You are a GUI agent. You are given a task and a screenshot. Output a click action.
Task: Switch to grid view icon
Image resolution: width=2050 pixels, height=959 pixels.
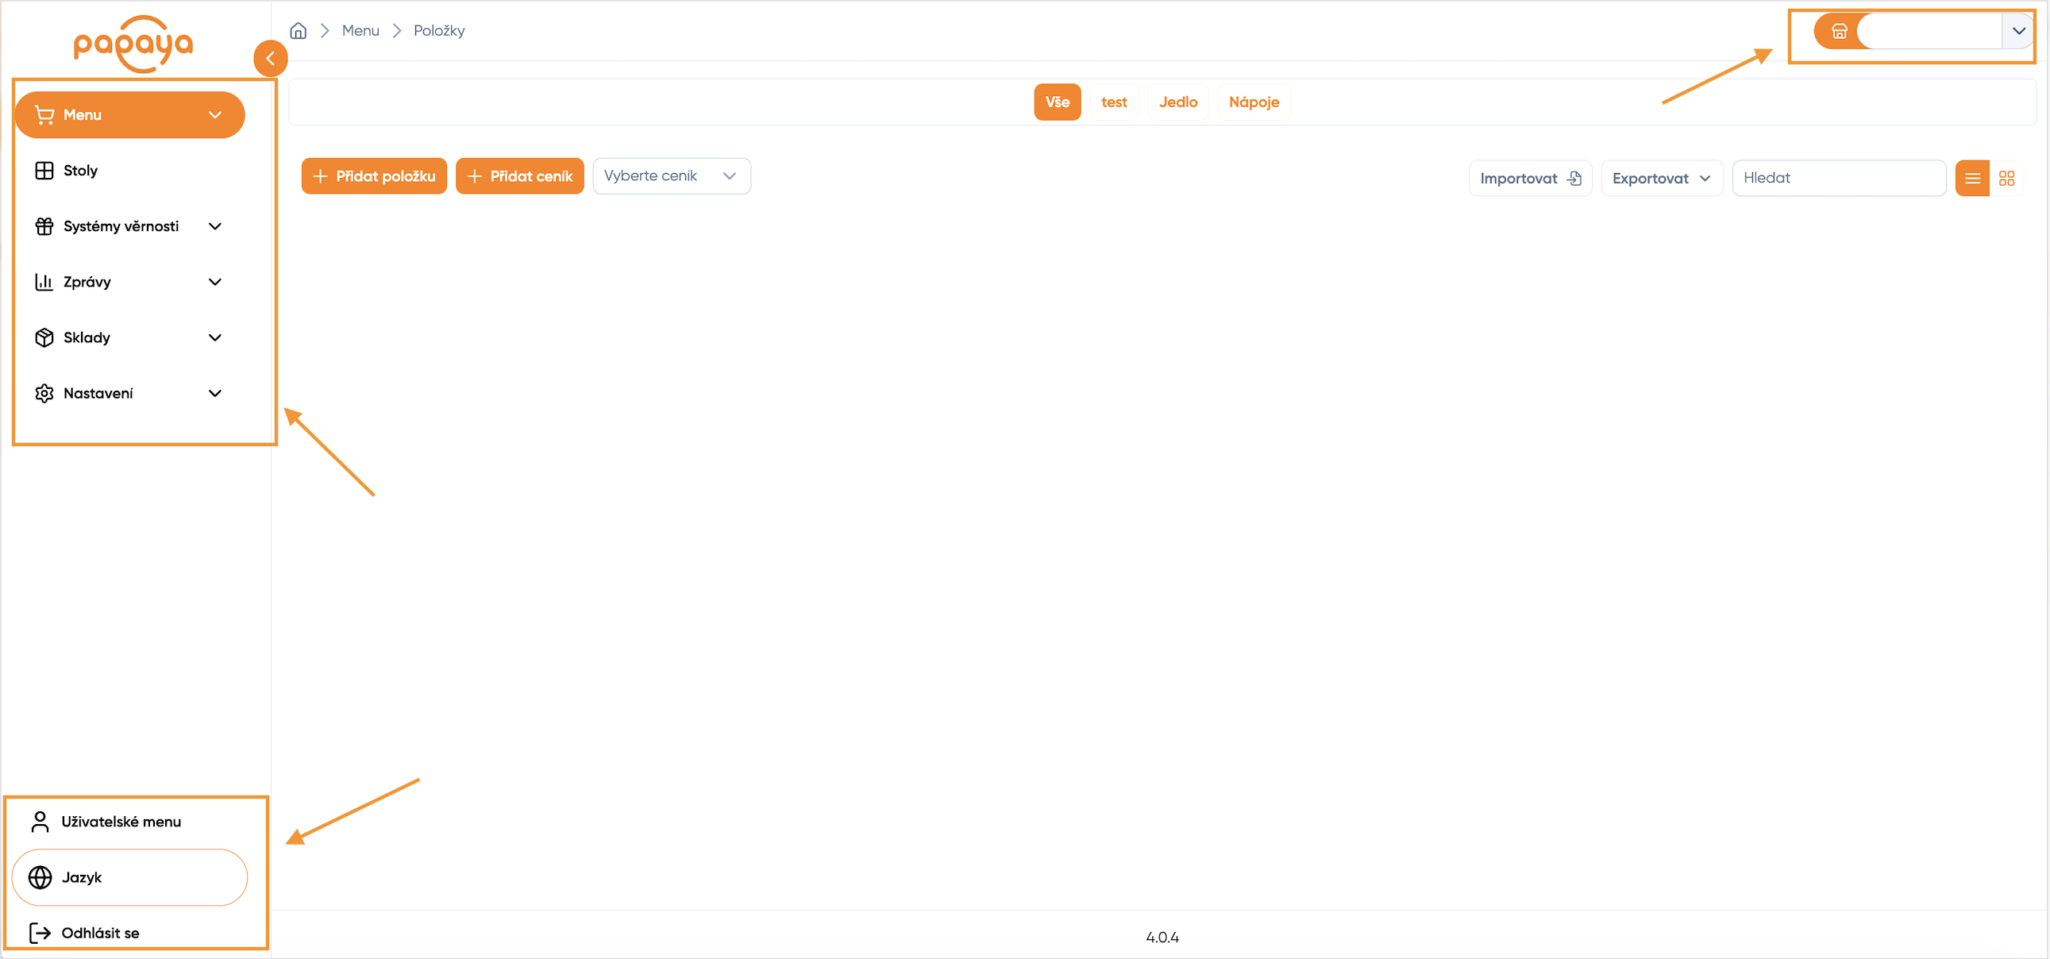[x=2006, y=179]
